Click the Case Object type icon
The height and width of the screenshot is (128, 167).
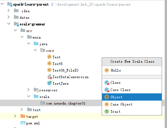click(107, 104)
